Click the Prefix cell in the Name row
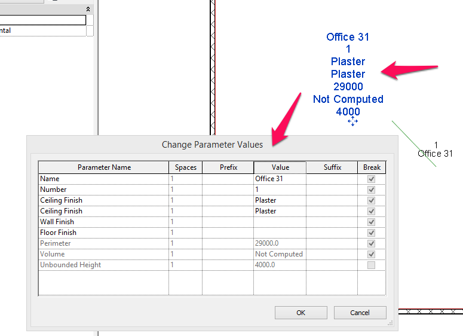463x336 pixels. 228,179
